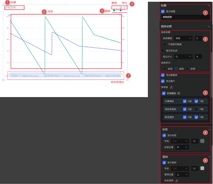Open the 区域缩放 gear settings
Screen dimensions: 213x184
[x=179, y=93]
